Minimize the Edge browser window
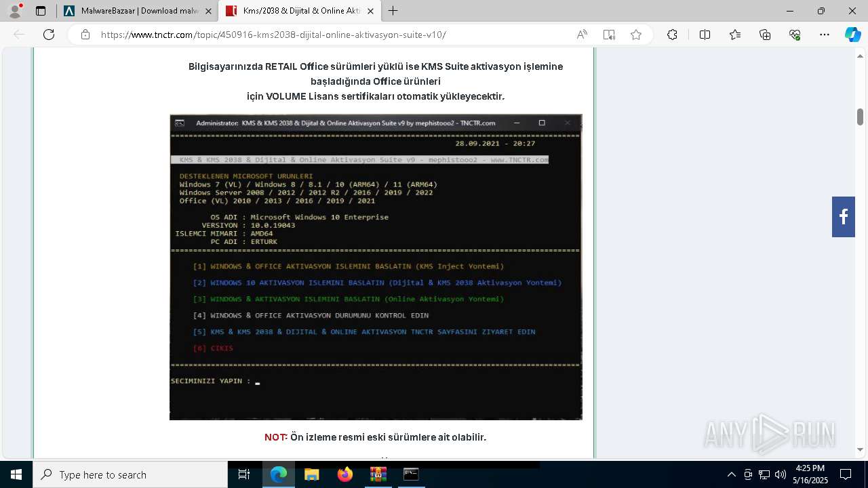This screenshot has height=488, width=868. click(x=790, y=11)
